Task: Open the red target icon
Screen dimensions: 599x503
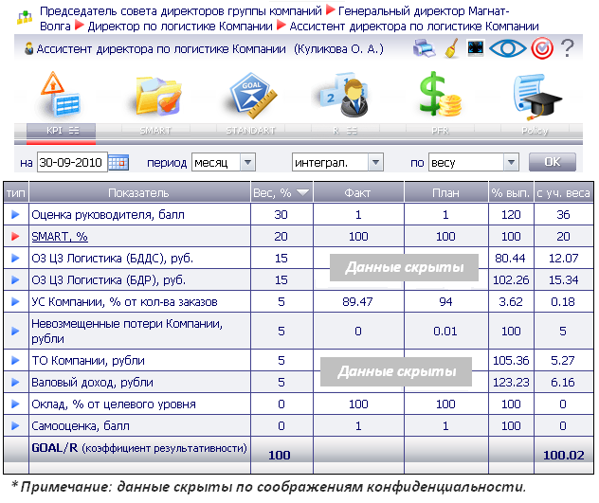Action: 542,48
